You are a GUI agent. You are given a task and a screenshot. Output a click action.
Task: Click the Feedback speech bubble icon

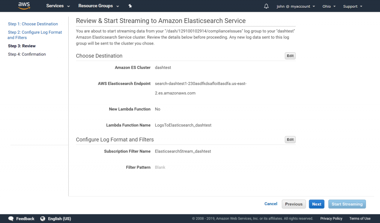point(11,219)
